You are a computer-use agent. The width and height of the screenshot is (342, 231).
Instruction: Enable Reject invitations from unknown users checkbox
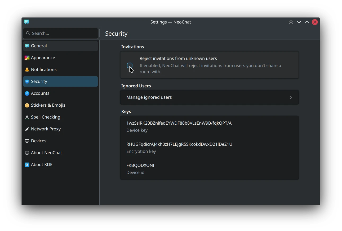coord(130,65)
